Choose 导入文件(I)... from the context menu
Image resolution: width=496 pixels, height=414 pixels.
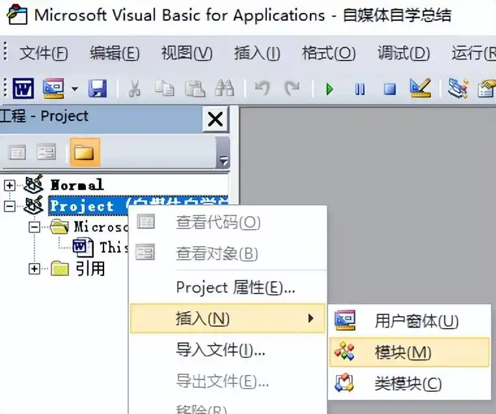pos(220,350)
